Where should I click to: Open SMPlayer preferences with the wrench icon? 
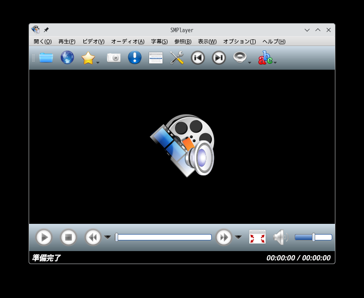point(176,57)
